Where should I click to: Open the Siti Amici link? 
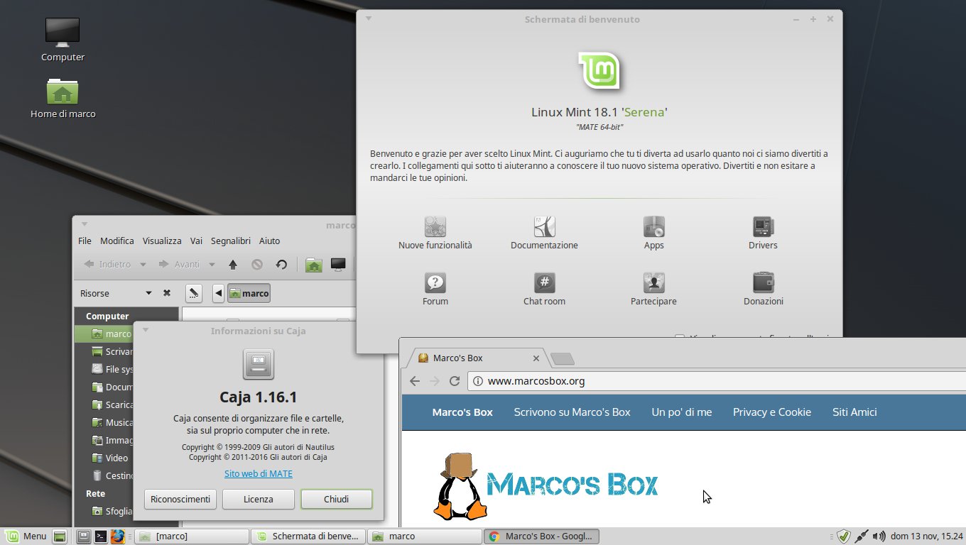854,412
